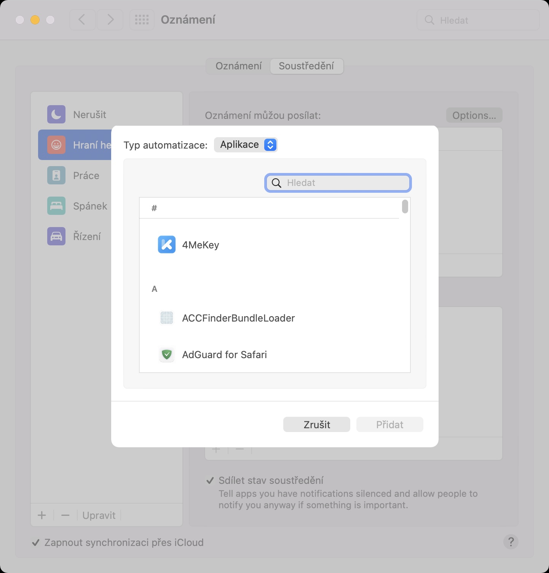Select AdGuard for Safari in the list
Viewport: 549px width, 573px height.
(275, 354)
